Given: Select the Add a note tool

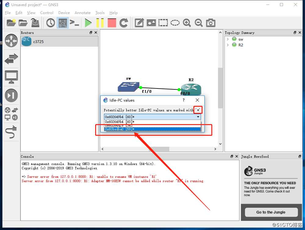Looking at the screenshot, I should tap(139, 23).
